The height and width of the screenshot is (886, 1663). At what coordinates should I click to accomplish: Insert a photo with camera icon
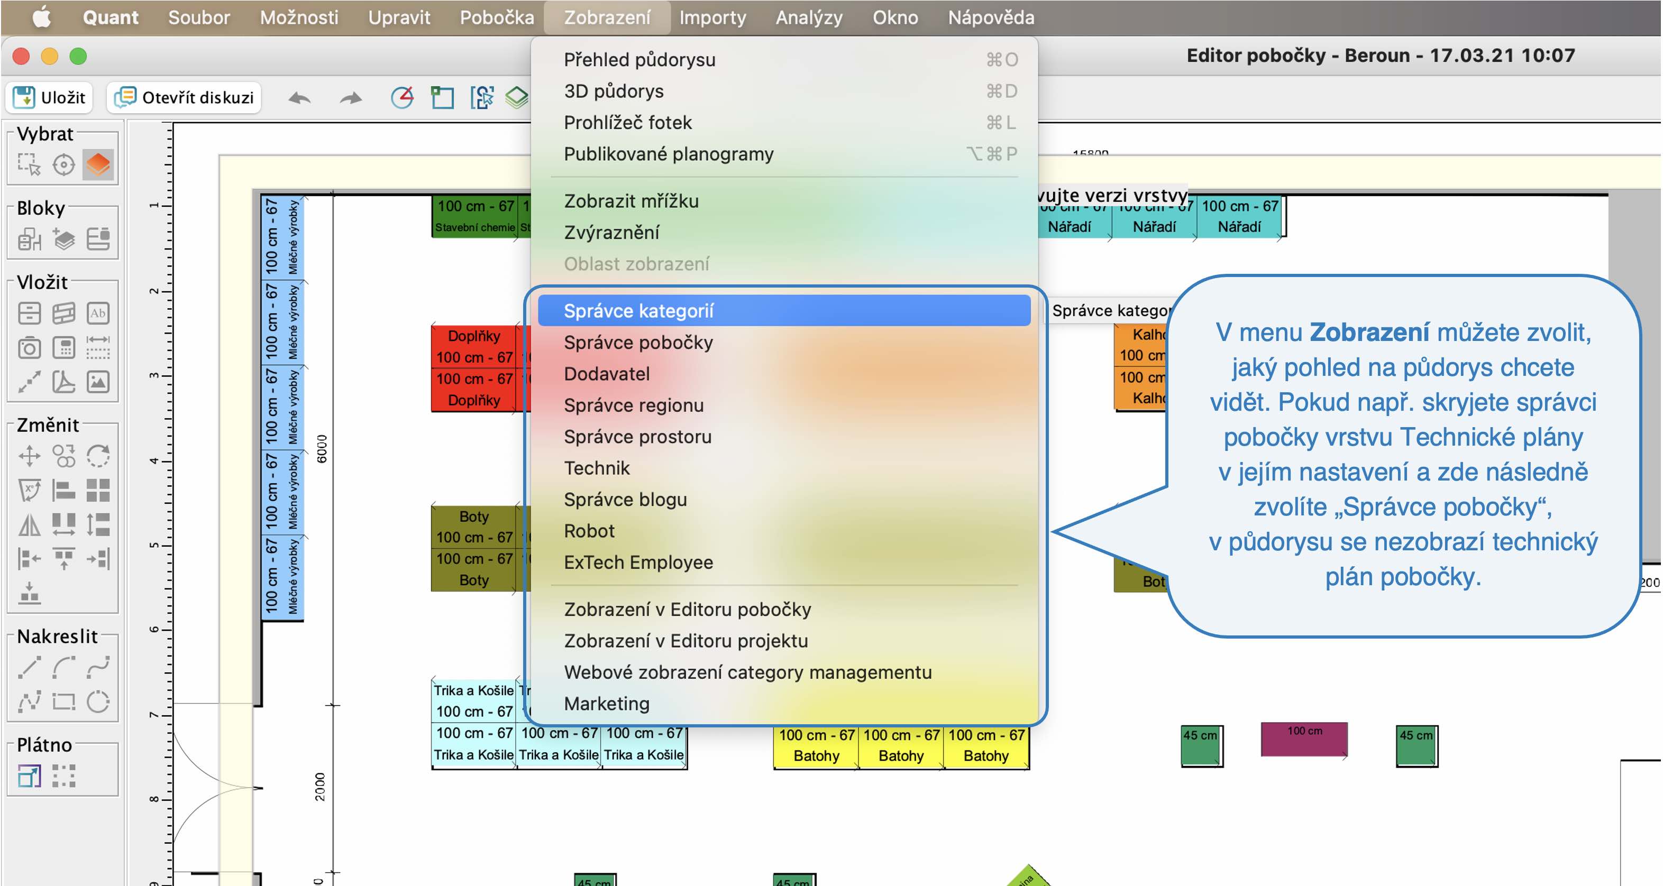point(29,348)
